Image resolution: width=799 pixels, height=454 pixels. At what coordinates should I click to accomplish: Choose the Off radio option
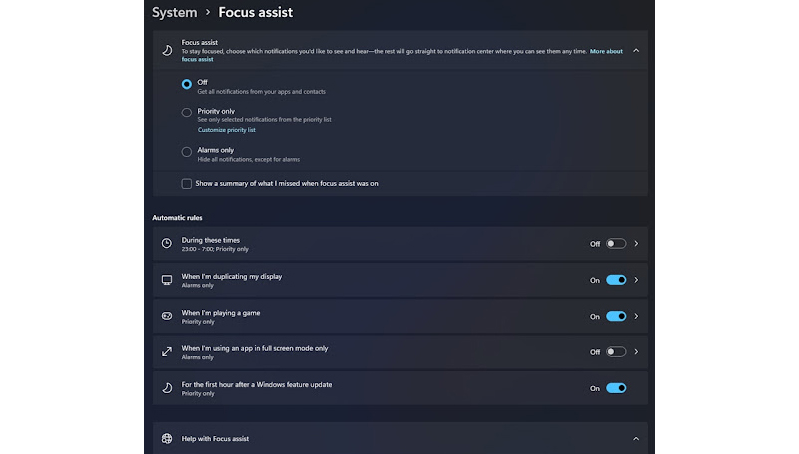pos(187,84)
